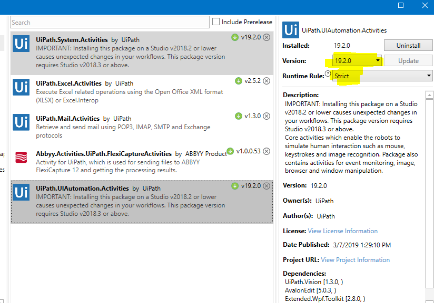Select the UiPath.Excel.Activities package title

click(68, 83)
